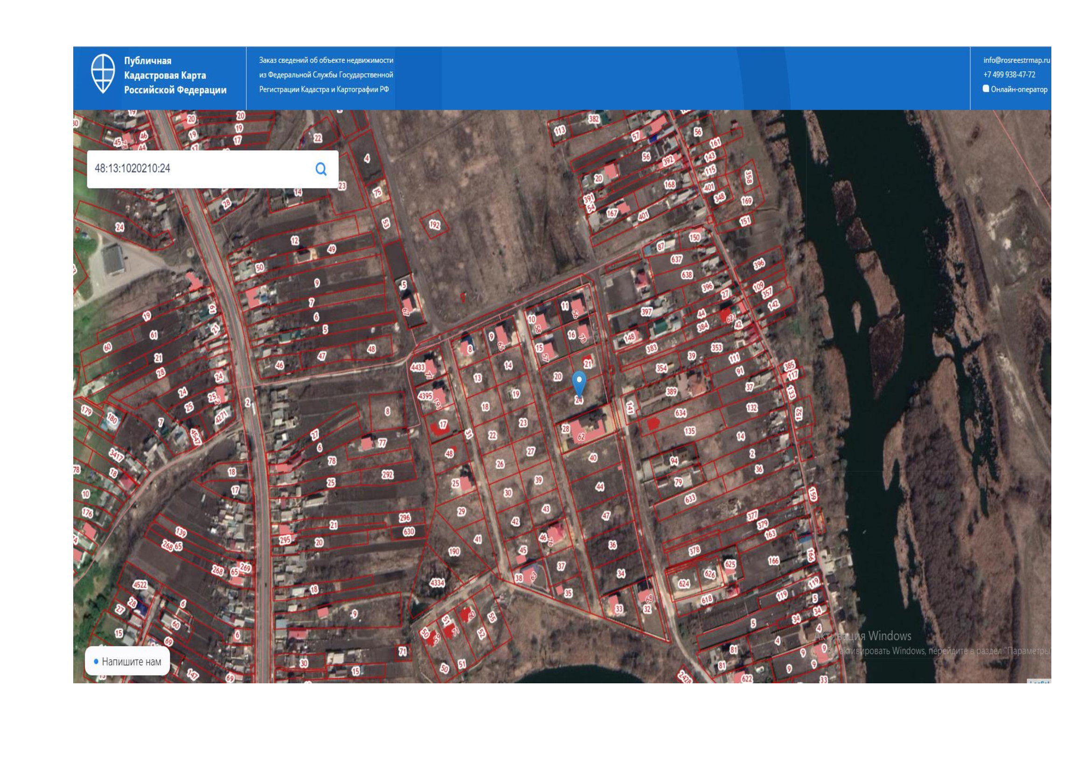
Task: Select parcel label 113
Action: click(560, 130)
